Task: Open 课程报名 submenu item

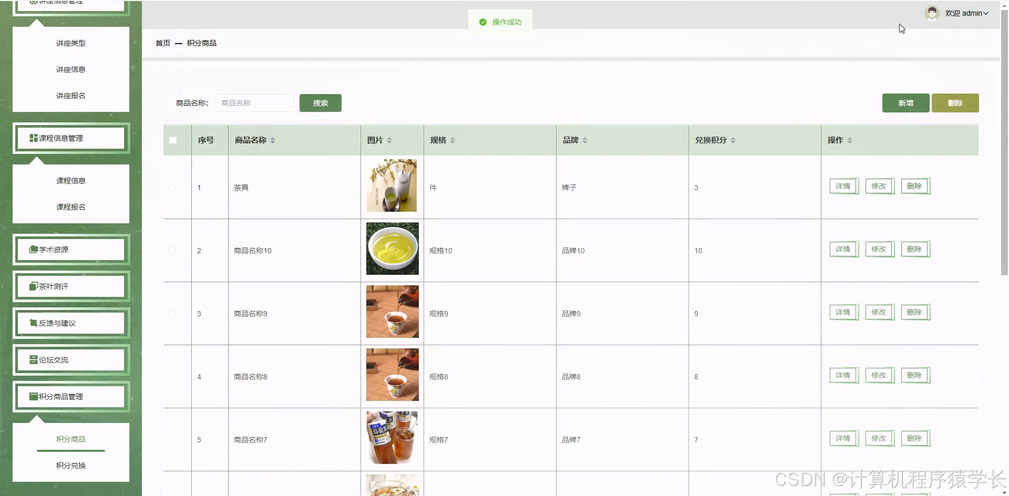Action: [71, 207]
